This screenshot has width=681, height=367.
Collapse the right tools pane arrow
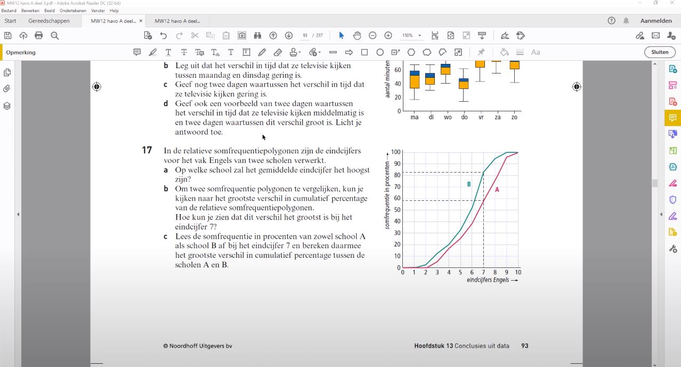click(661, 214)
